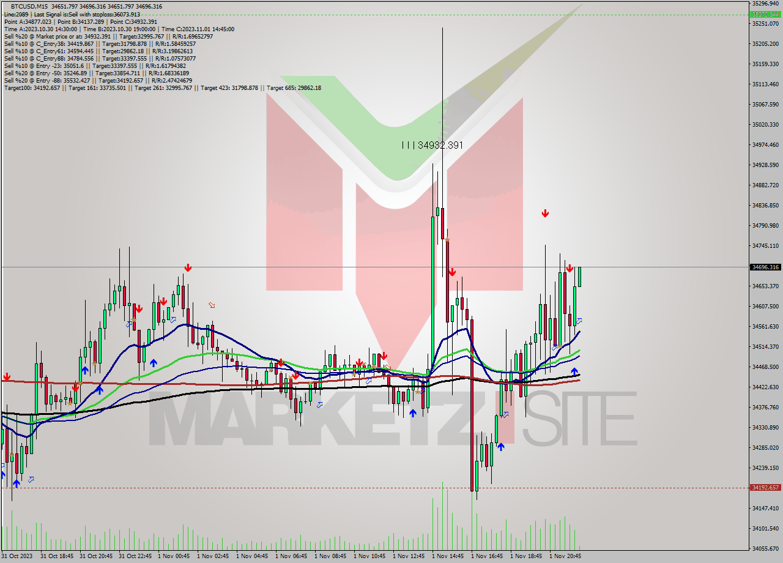Click the red down arrow at the chart's far left edge
The image size is (783, 563).
coord(6,377)
